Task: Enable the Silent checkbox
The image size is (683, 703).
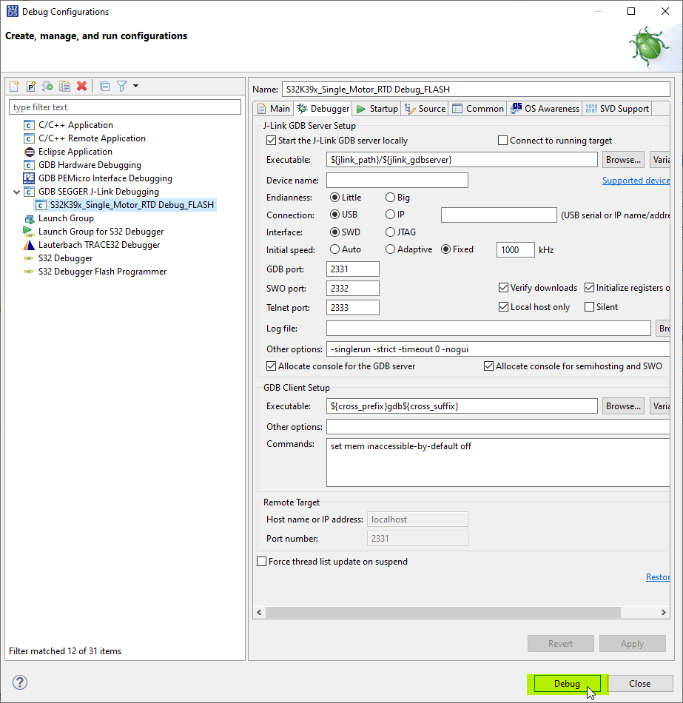Action: 589,307
